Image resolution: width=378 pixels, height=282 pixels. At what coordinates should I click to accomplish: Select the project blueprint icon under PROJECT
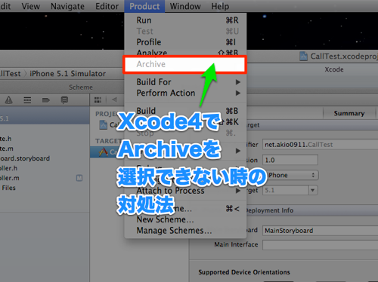pos(103,124)
